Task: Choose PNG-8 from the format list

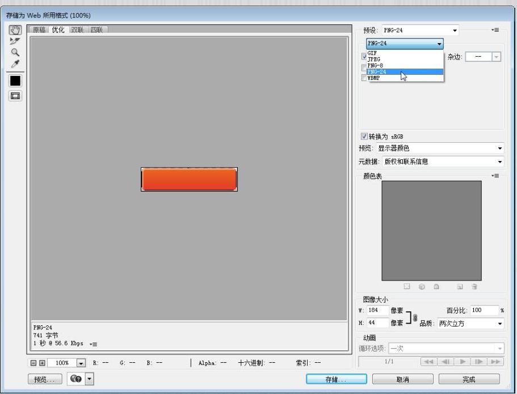Action: [x=376, y=65]
